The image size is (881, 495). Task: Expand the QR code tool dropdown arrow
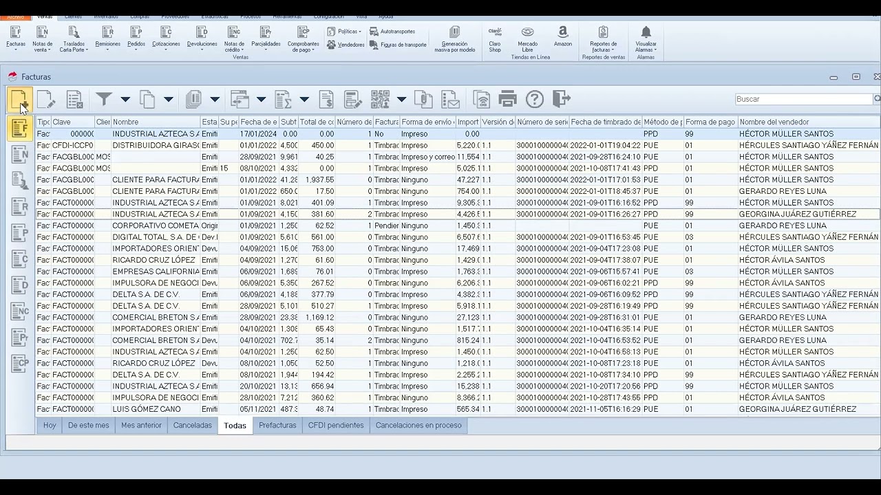point(401,99)
